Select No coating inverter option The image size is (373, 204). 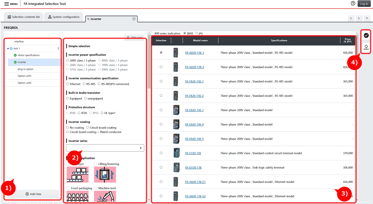(67, 127)
